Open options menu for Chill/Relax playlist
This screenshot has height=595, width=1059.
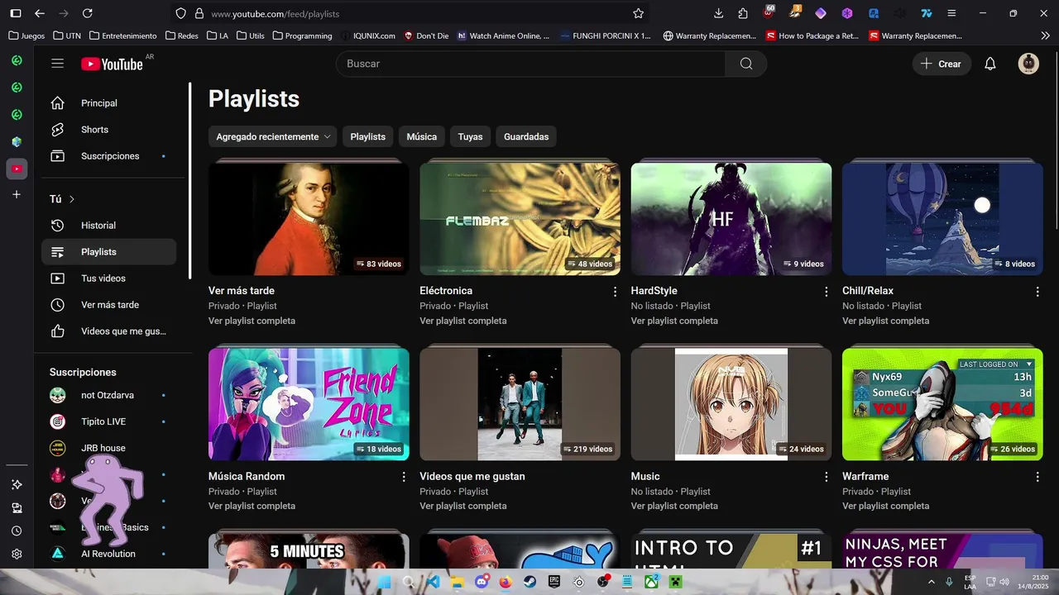coord(1037,292)
